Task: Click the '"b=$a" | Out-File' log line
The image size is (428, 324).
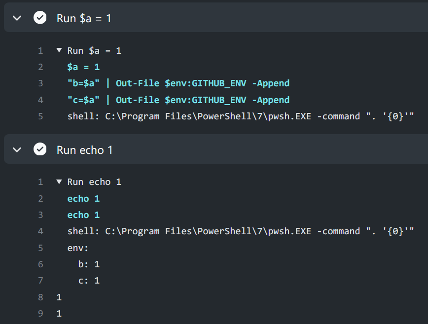Action: click(178, 83)
